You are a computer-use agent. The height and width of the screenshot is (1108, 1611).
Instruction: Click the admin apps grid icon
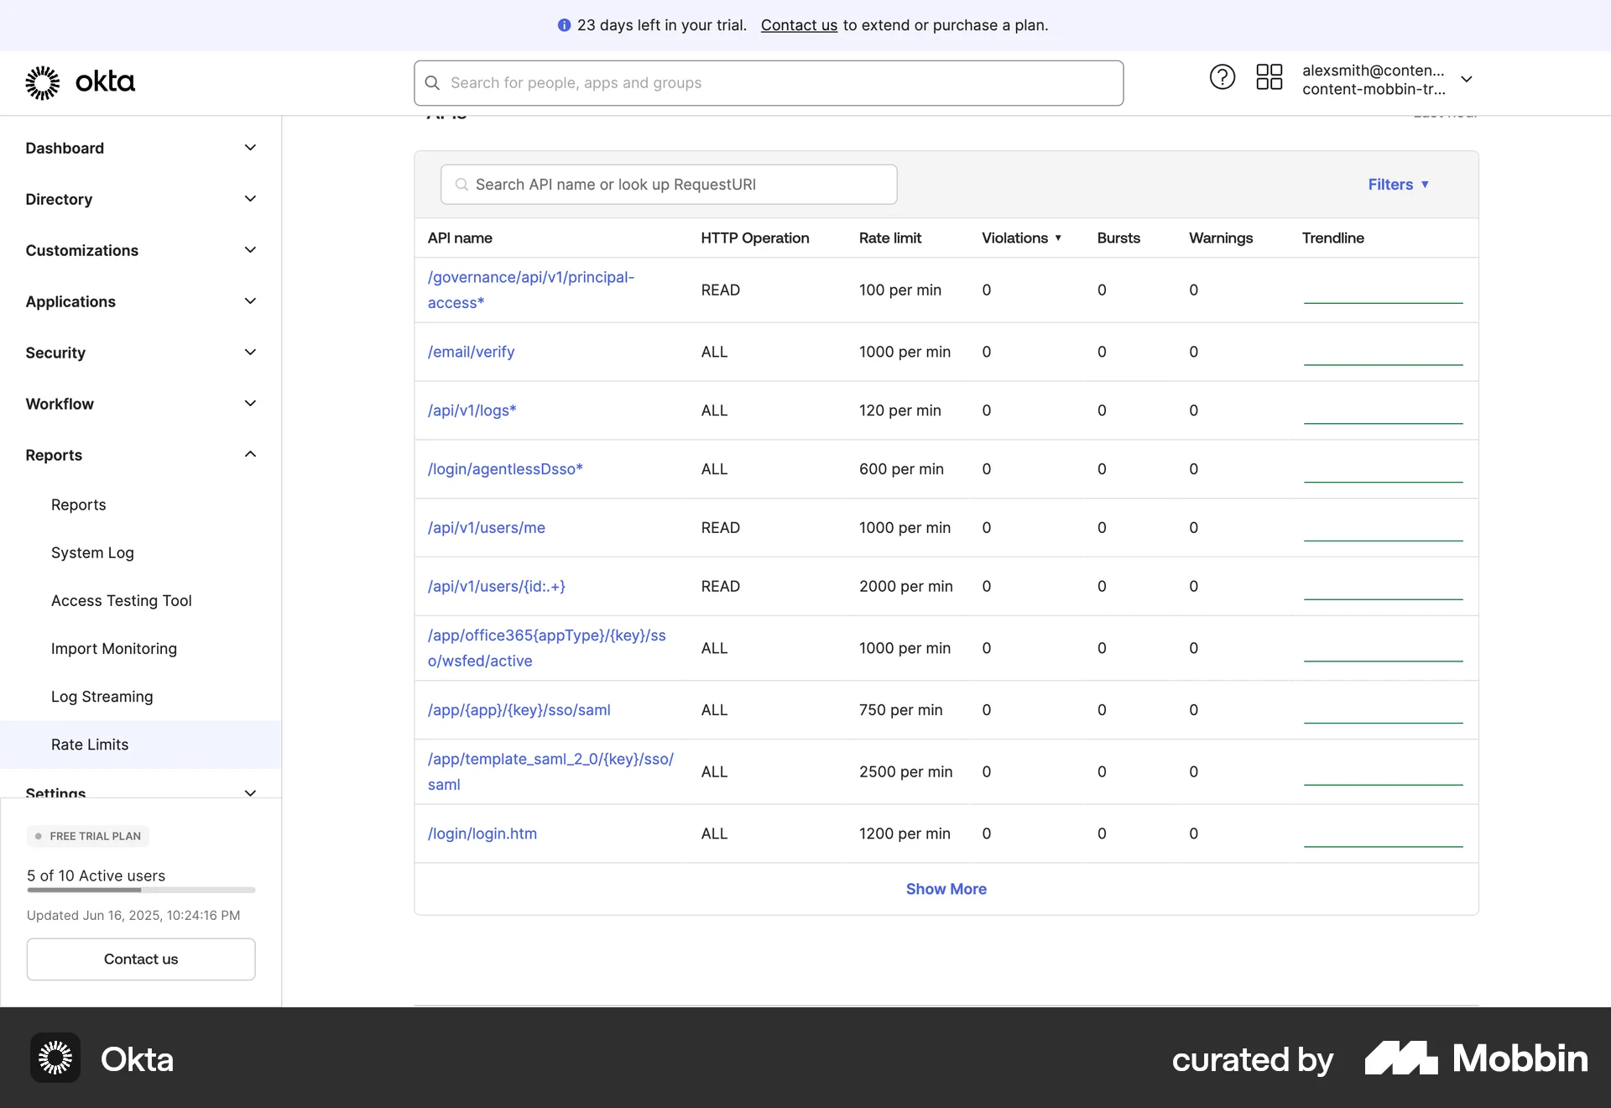coord(1270,76)
